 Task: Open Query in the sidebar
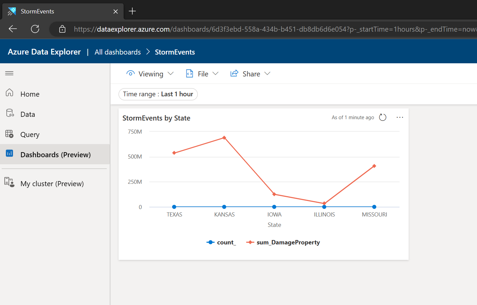55,134
